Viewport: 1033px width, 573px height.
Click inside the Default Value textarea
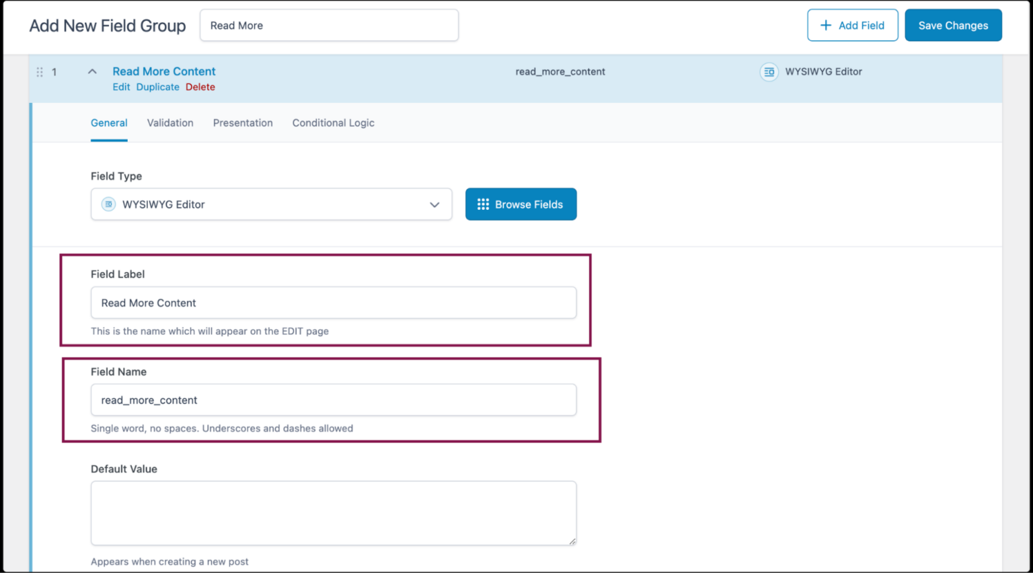coord(333,512)
